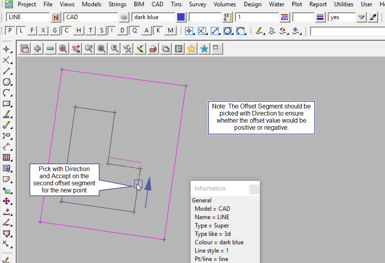Click the zoom out minus icon
Screen dimensions: 385x263
(x=50, y=48)
